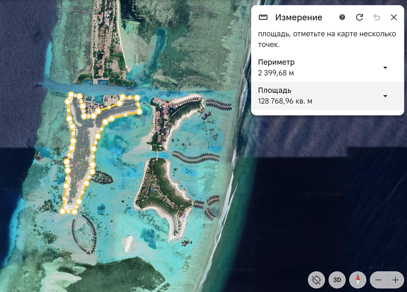The height and width of the screenshot is (292, 407).
Task: Click the crossed-out geolocation icon
Action: (317, 280)
